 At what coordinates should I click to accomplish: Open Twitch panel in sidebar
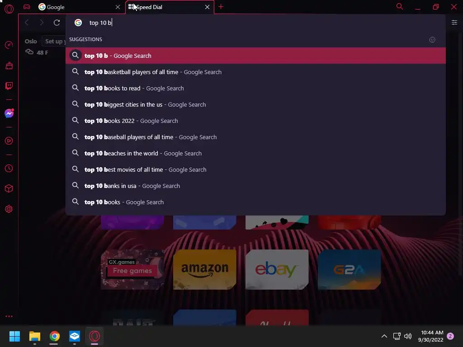pos(9,86)
